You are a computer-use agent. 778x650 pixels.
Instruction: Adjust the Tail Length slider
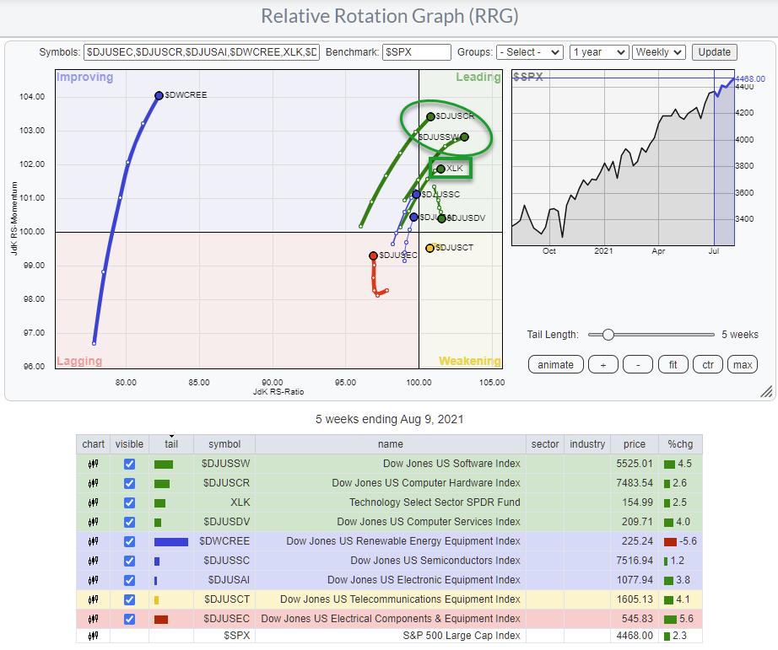608,335
